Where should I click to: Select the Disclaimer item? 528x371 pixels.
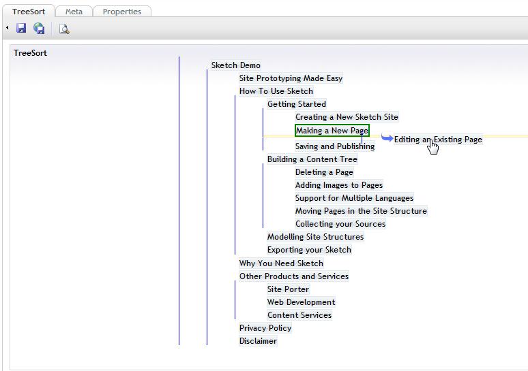click(x=258, y=341)
